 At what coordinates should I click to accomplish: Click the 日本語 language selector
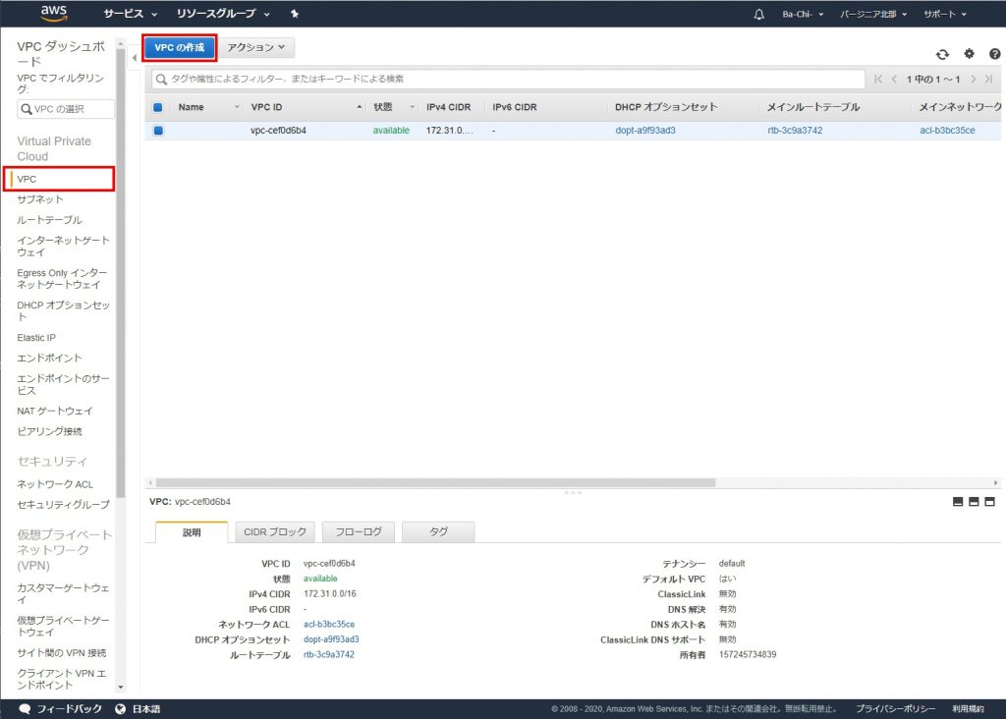pos(146,709)
